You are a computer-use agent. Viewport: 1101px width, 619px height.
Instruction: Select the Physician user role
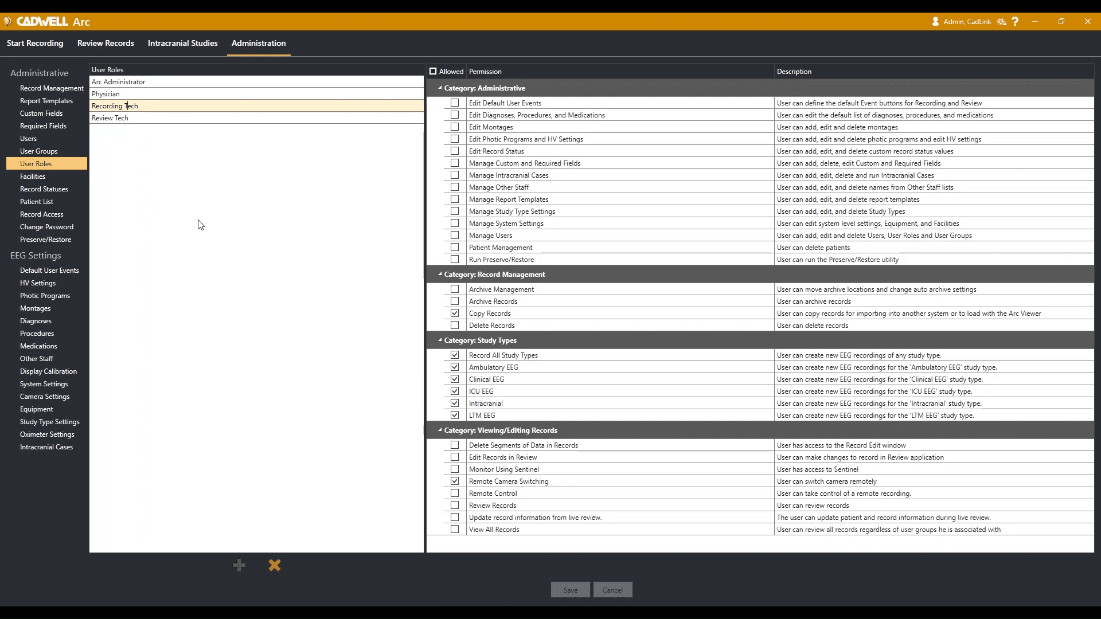point(106,94)
